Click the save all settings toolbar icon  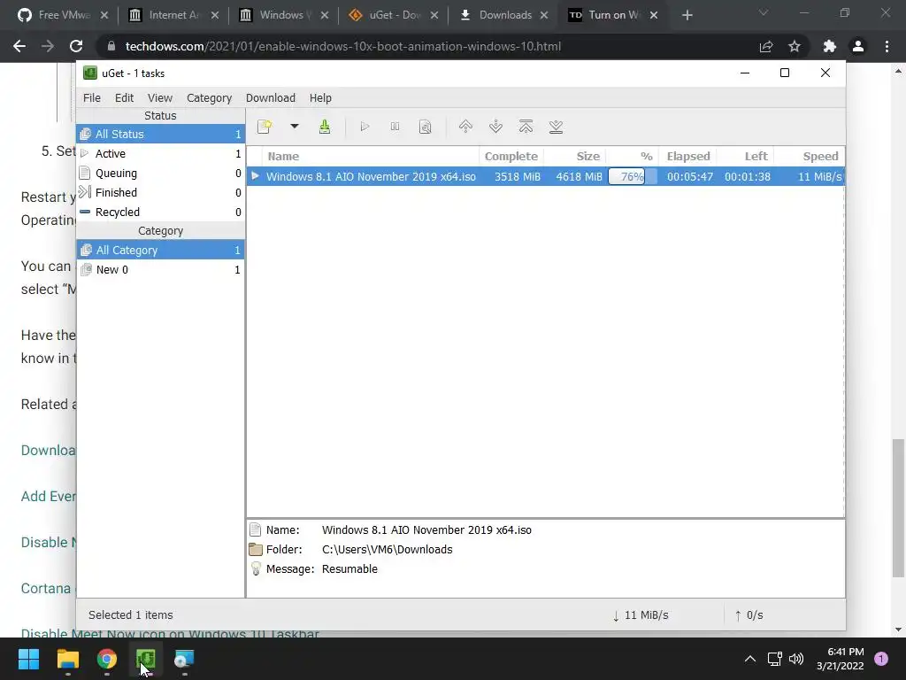(x=325, y=127)
